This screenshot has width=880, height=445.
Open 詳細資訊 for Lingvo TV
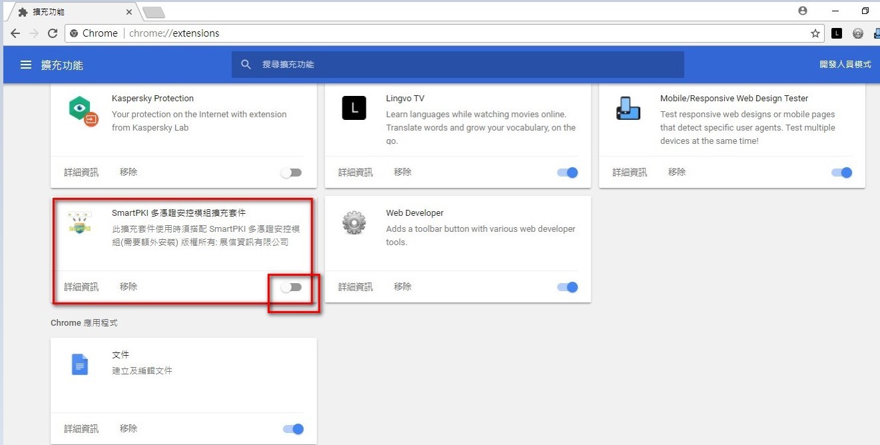(356, 172)
